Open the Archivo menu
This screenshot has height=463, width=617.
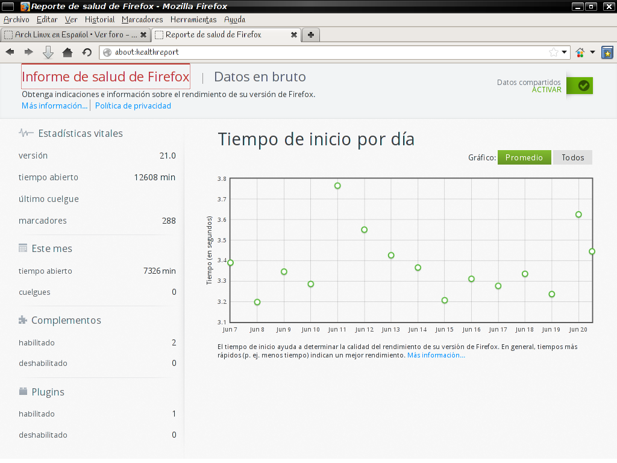coord(16,20)
